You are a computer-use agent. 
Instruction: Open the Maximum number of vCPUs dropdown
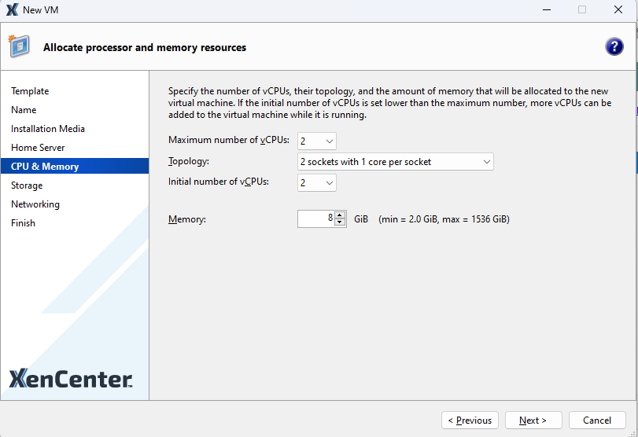[317, 141]
